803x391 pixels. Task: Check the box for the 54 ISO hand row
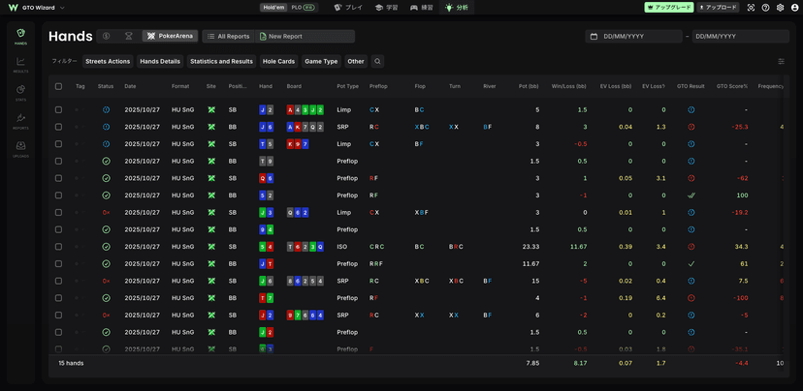pyautogui.click(x=58, y=247)
